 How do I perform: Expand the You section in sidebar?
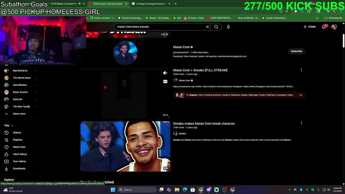(8, 125)
